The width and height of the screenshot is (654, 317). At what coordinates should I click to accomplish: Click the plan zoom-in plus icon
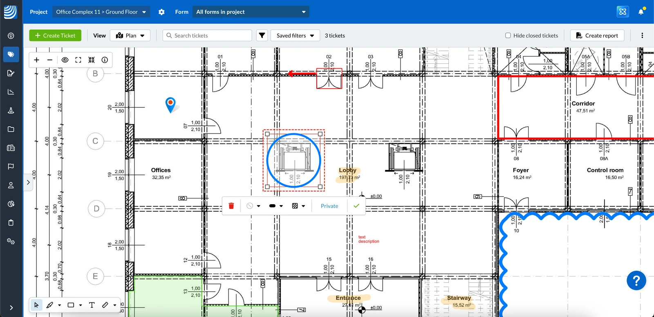point(36,60)
